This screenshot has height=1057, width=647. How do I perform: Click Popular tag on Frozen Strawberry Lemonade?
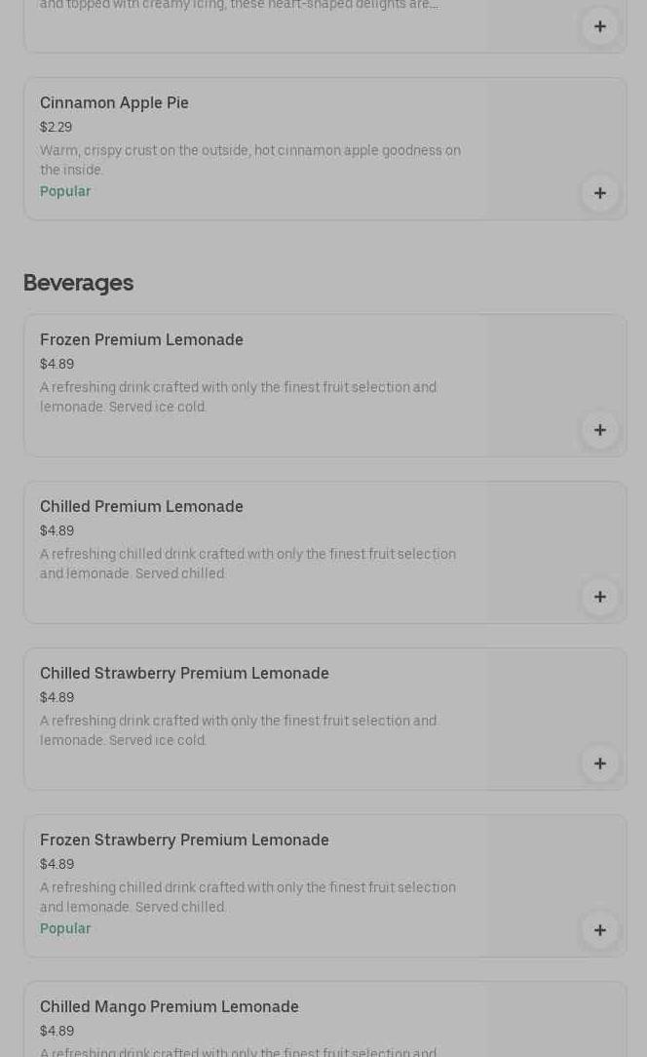[65, 928]
